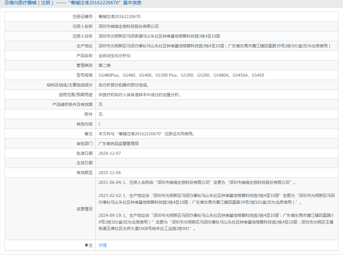Viewport: 343px width, 255px height.
Task: Click the 注册人名称 label
Action: pyautogui.click(x=82, y=27)
